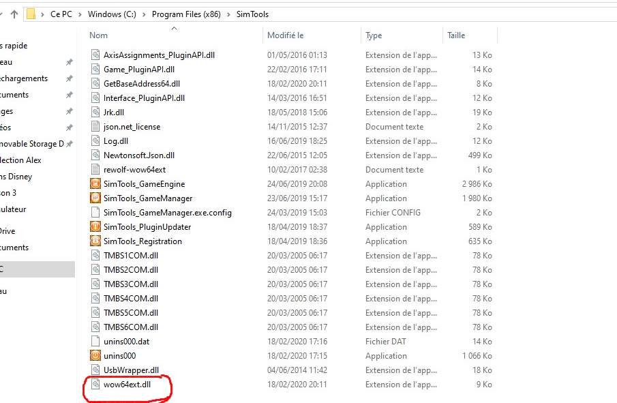Click the TMBS6COM.dll file icon

[x=95, y=327]
